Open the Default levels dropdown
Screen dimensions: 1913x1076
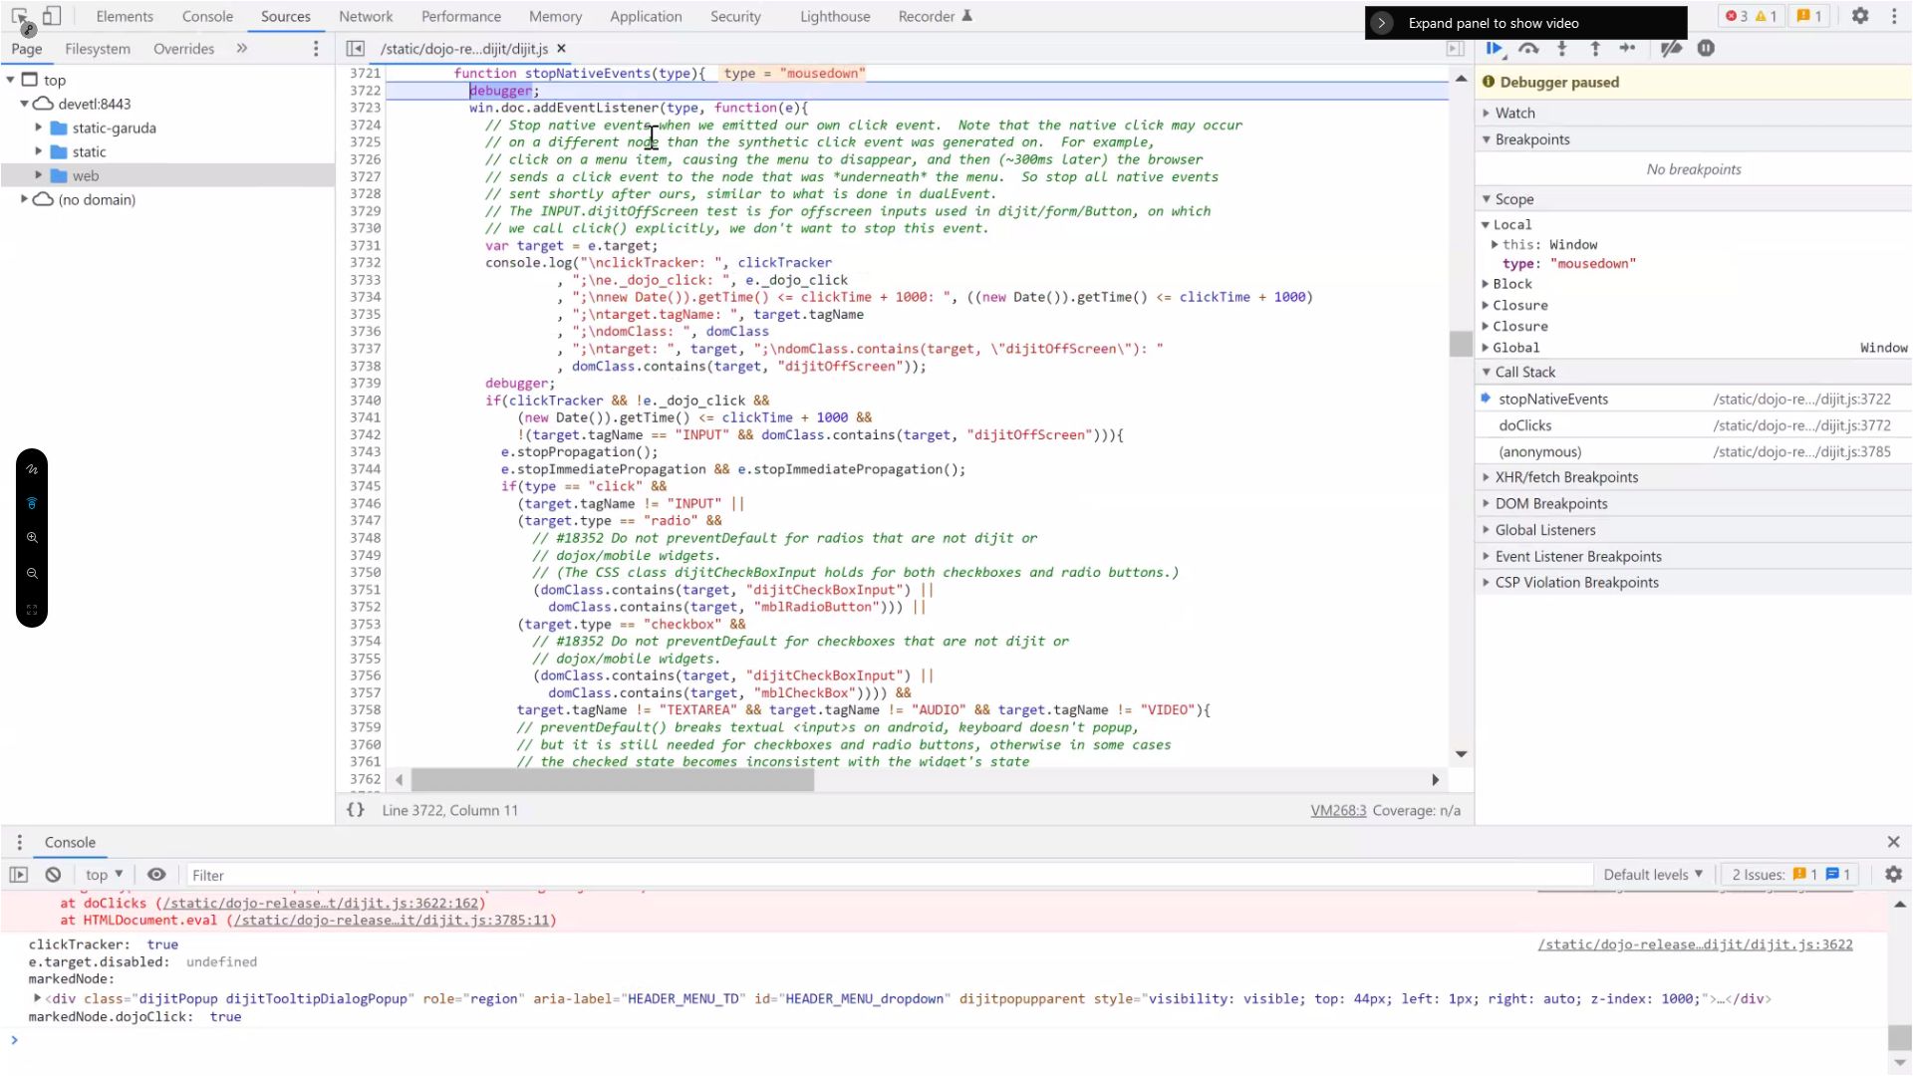pos(1653,875)
